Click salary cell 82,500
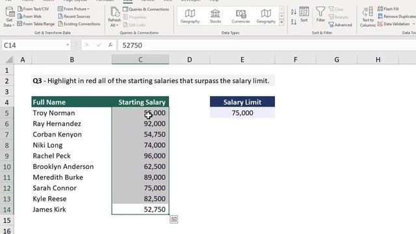 point(140,199)
